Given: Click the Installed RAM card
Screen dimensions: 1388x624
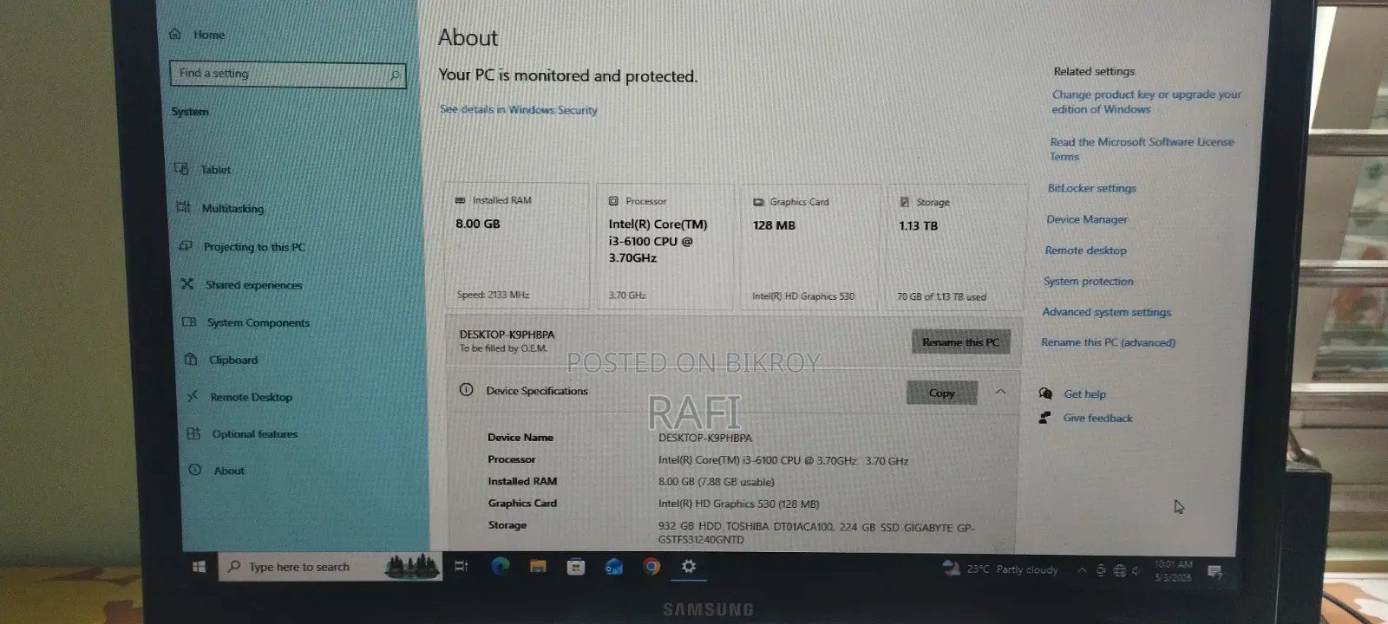Looking at the screenshot, I should [516, 246].
